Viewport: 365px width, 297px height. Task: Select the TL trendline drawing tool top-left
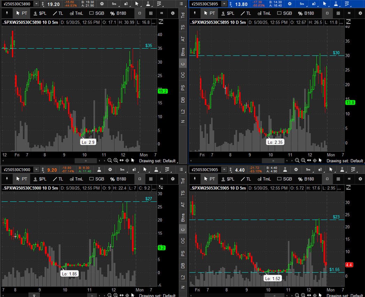coord(58,13)
